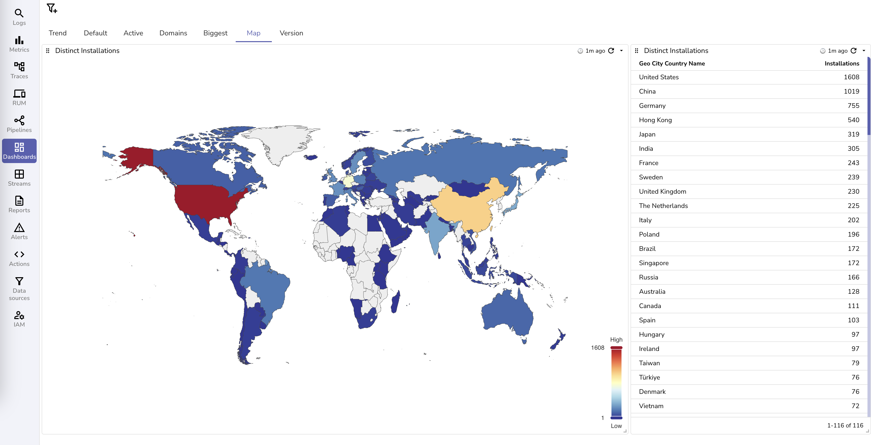The width and height of the screenshot is (871, 445).
Task: Open the Logs search icon
Action: 19,13
